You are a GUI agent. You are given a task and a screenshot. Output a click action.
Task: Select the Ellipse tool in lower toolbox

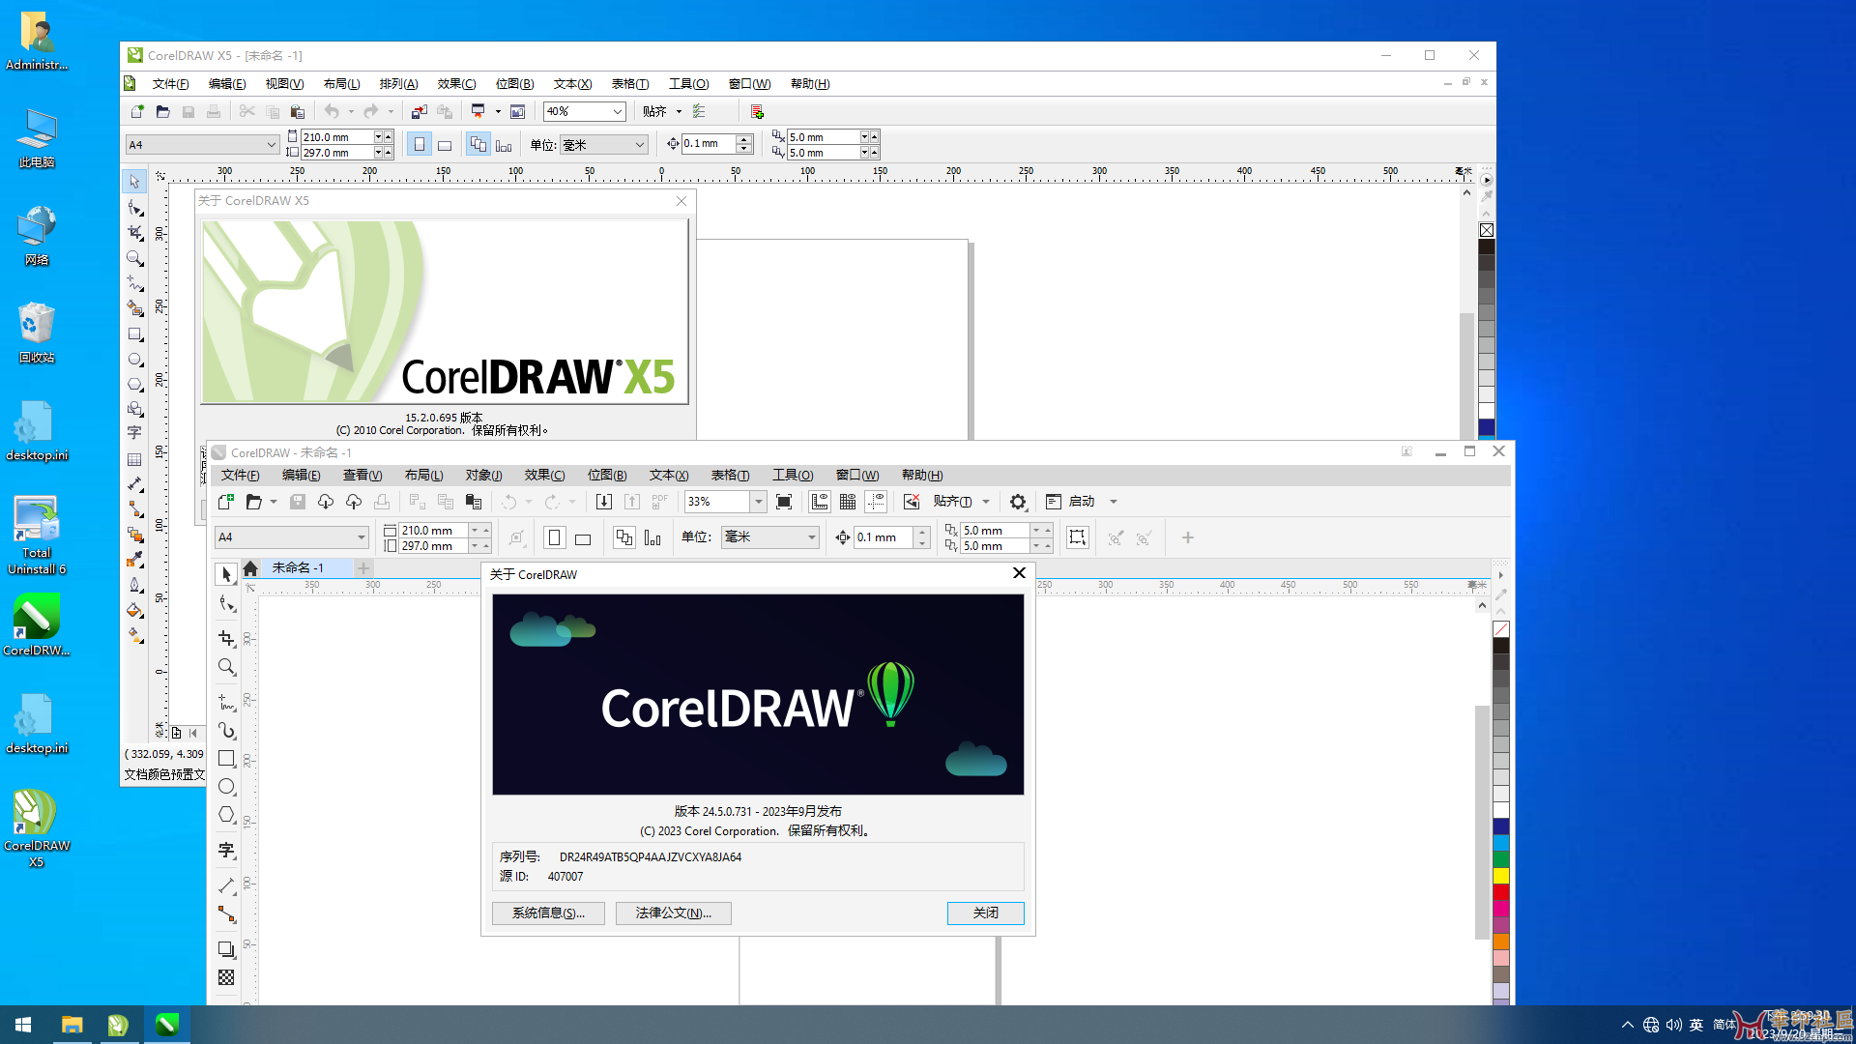point(226,787)
